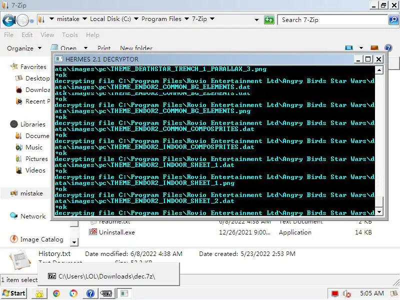Click the search magnifier icon
The image size is (400, 300).
tap(393, 19)
